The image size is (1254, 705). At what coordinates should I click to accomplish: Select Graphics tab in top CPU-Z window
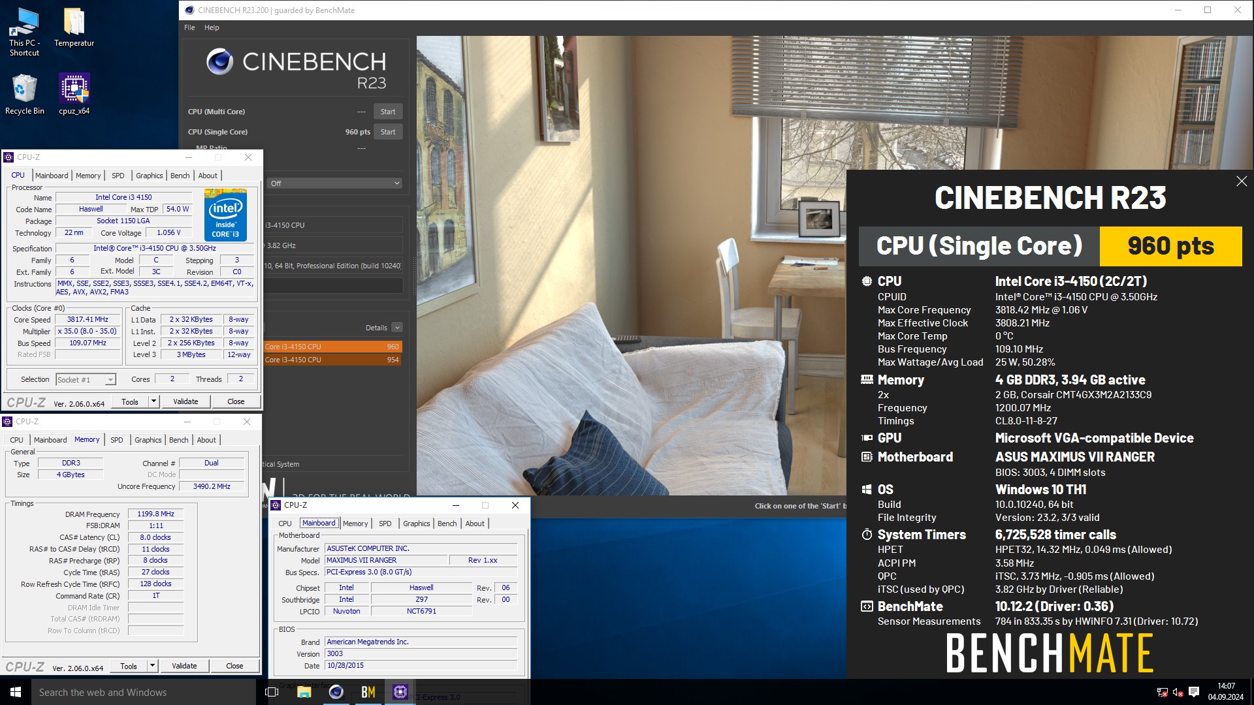(x=150, y=176)
